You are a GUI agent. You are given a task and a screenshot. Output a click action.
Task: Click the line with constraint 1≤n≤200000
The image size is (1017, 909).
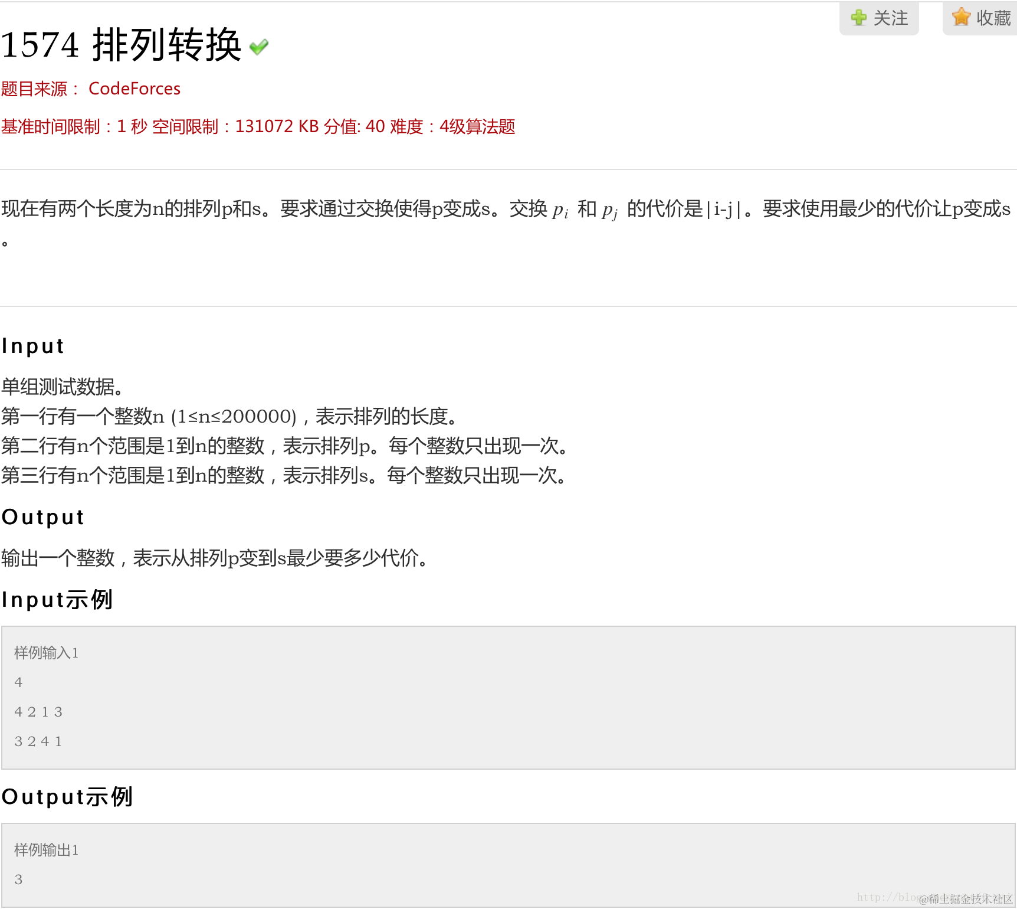230,416
